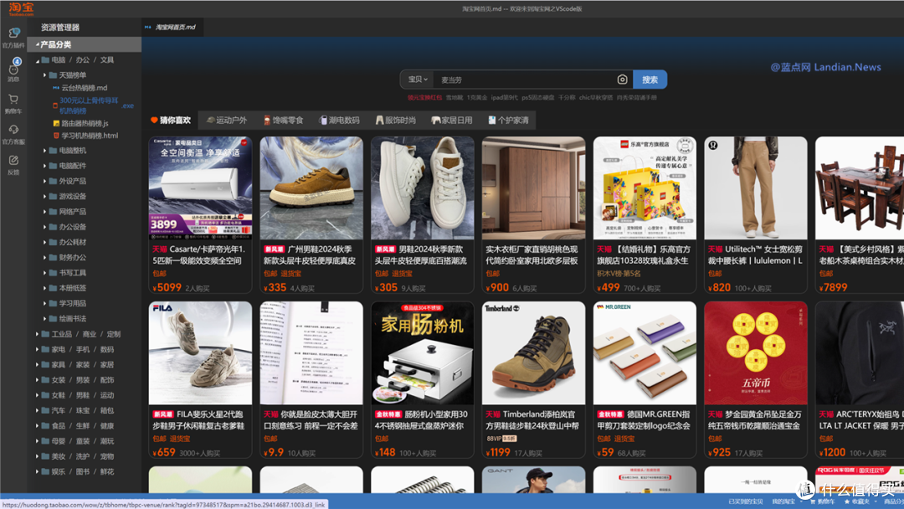Click the markdown file icon on the 淘宝网首页.md tab

point(148,27)
